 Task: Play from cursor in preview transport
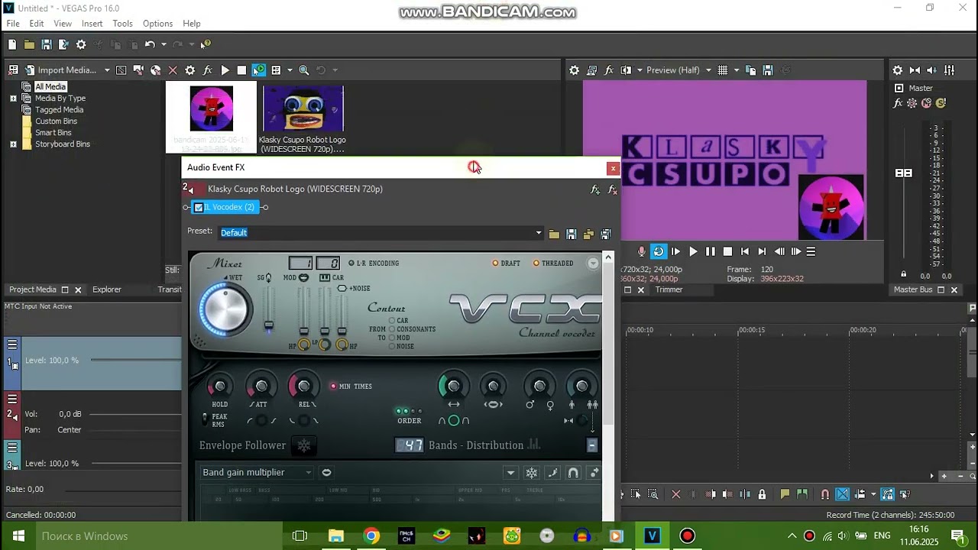(693, 251)
